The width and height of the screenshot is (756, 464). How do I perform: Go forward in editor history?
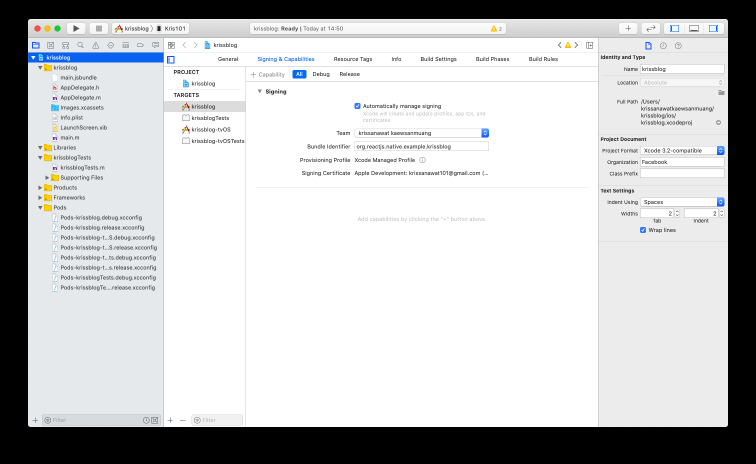click(x=195, y=45)
